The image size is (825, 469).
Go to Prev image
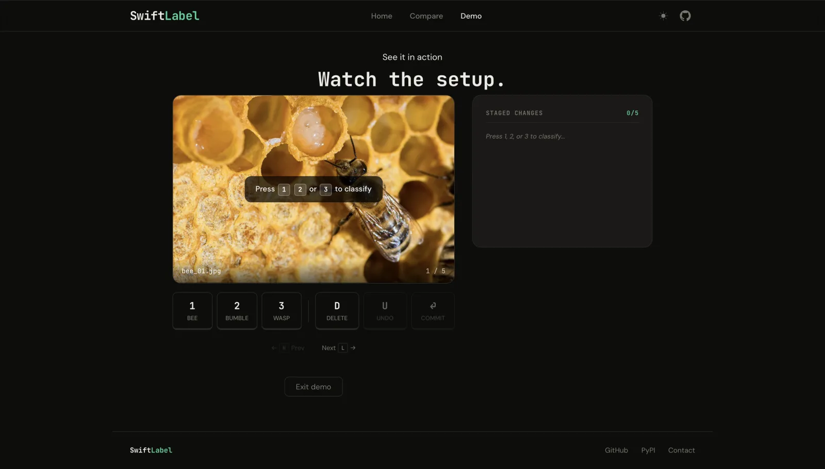(x=288, y=348)
